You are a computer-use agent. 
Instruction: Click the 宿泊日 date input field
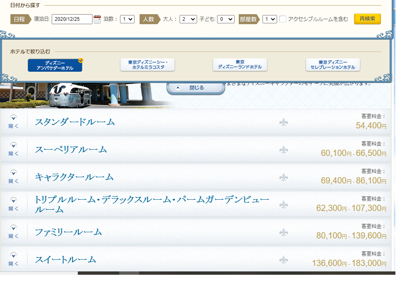(72, 19)
